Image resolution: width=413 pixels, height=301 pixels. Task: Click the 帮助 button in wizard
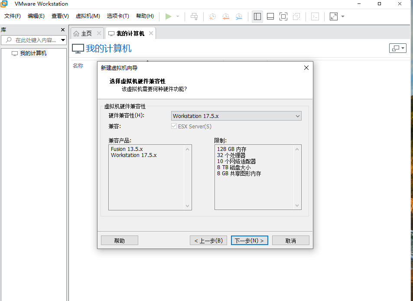point(120,240)
